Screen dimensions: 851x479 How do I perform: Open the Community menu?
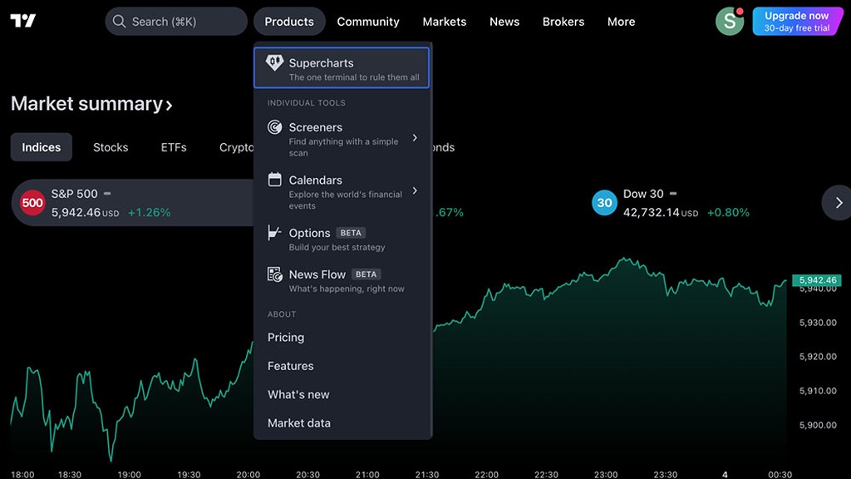(x=368, y=21)
